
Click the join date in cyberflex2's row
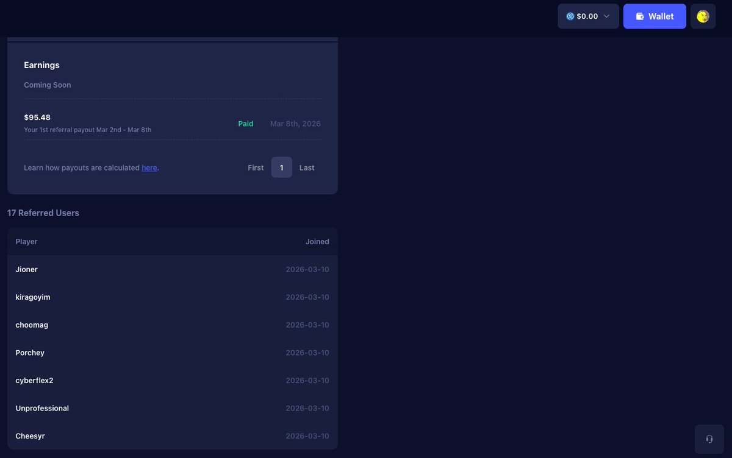(x=307, y=380)
